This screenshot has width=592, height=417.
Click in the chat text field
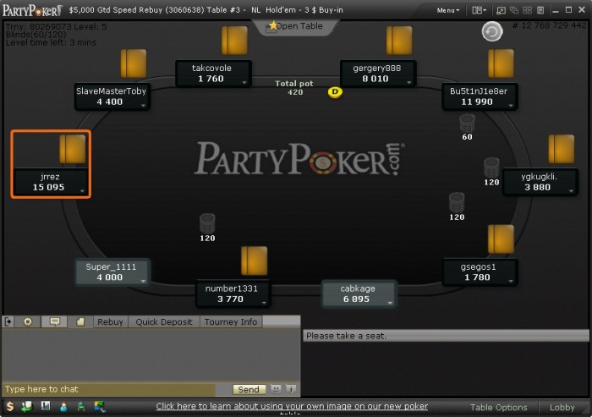109,389
